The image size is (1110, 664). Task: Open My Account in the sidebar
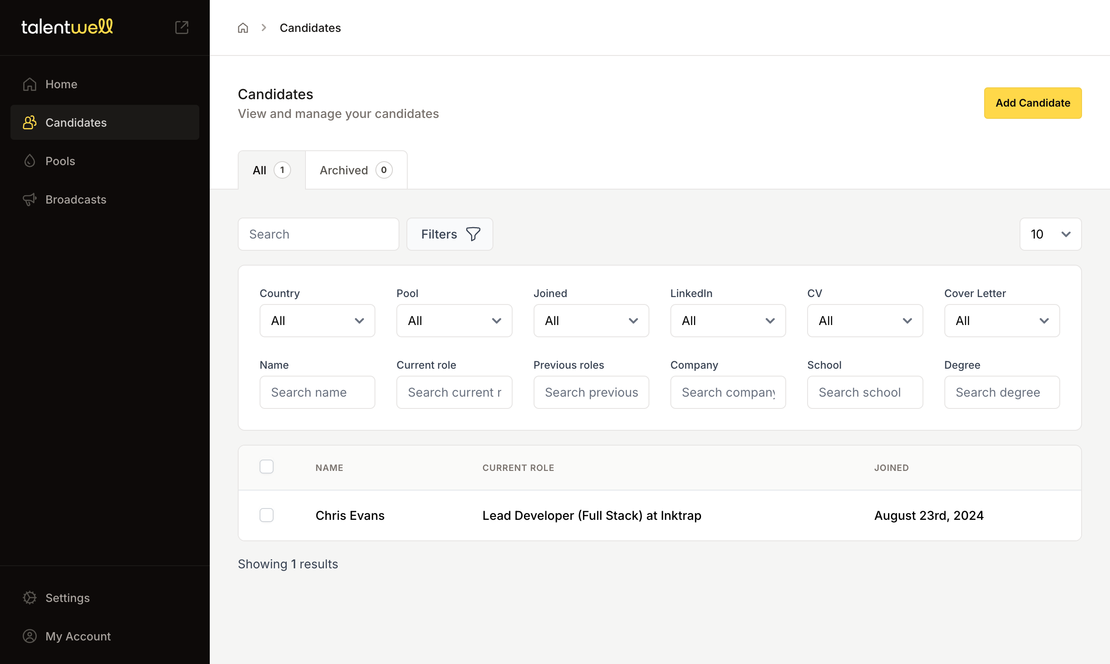[x=78, y=636]
